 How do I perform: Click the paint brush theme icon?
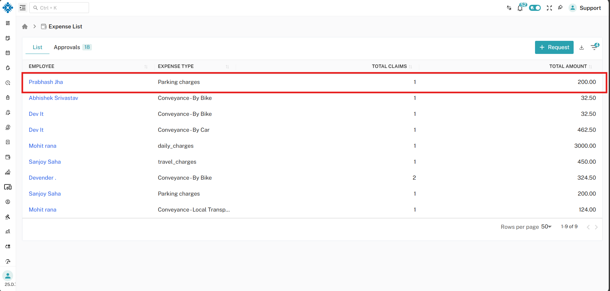point(560,8)
